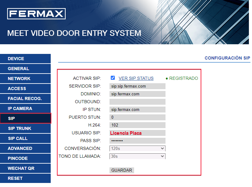Screen dimensions: 252x187
Task: Select the SIP Call menu item
Action: 25,138
